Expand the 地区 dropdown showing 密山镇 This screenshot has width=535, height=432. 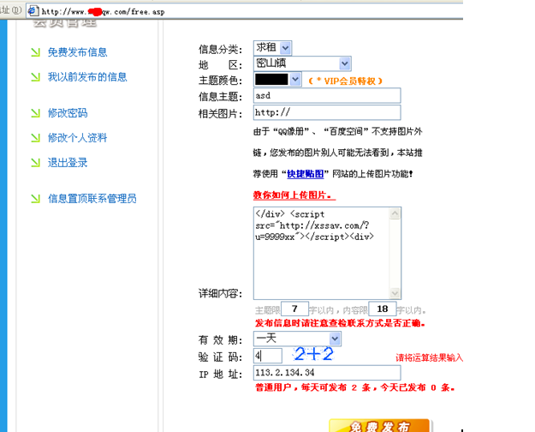302,63
